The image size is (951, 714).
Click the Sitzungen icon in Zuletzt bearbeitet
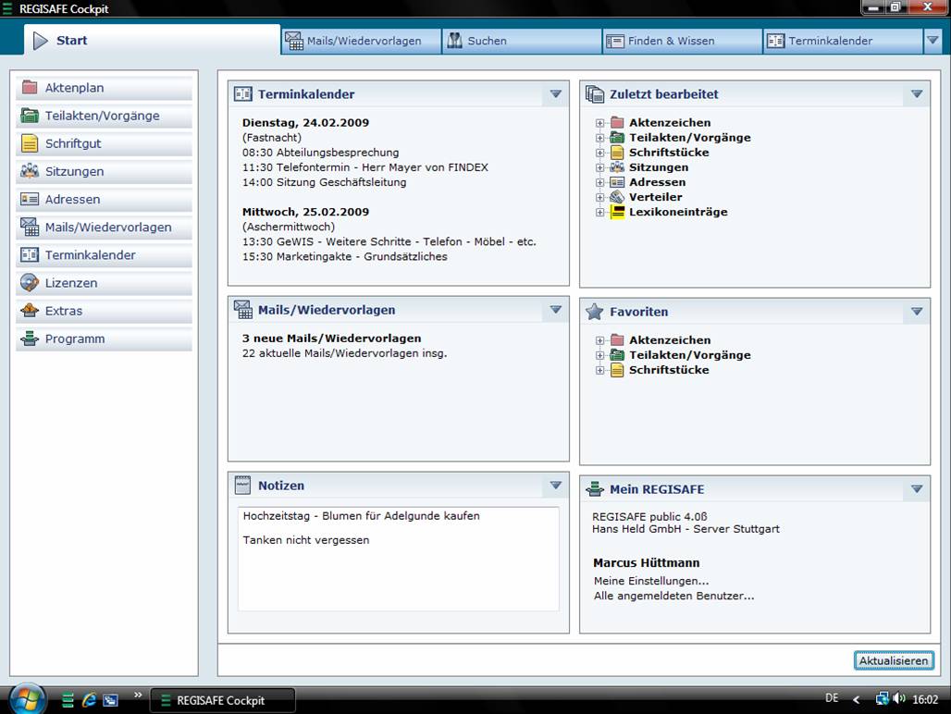(x=617, y=167)
